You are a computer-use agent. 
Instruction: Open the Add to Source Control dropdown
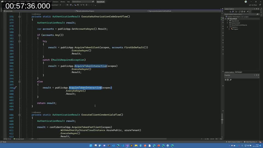pos(234,142)
